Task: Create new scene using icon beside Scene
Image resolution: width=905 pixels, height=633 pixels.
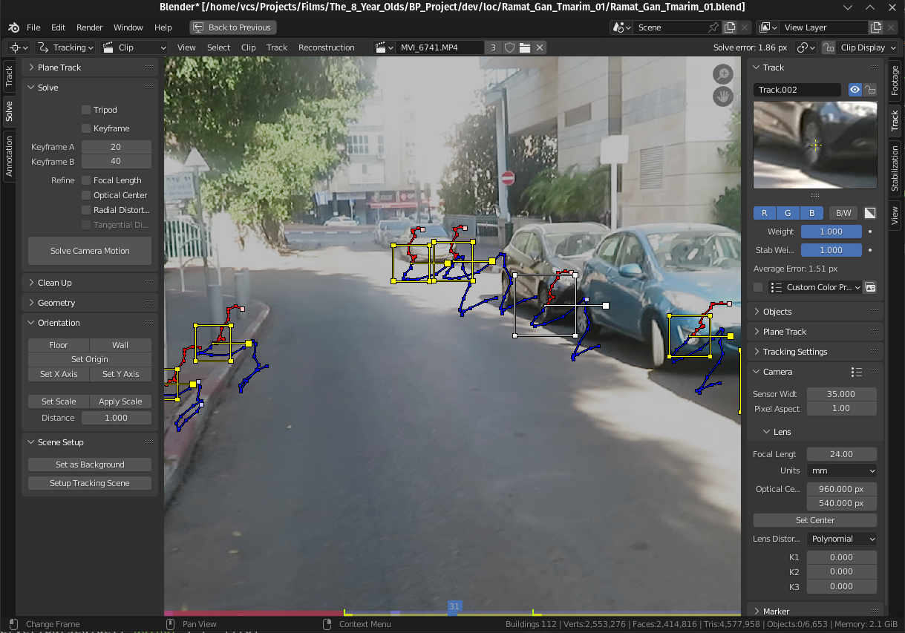Action: point(730,27)
